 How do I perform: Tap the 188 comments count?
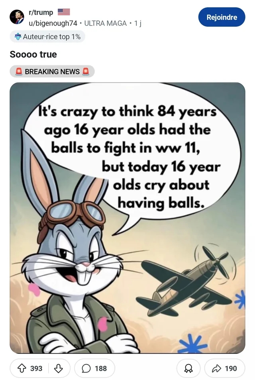click(101, 368)
